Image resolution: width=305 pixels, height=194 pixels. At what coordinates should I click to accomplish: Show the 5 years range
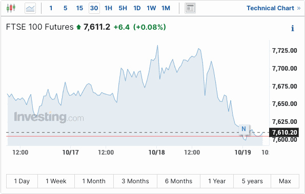pos(252,181)
